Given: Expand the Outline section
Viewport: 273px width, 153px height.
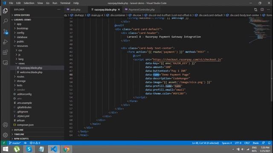Looking at the screenshot, I should (x=19, y=130).
